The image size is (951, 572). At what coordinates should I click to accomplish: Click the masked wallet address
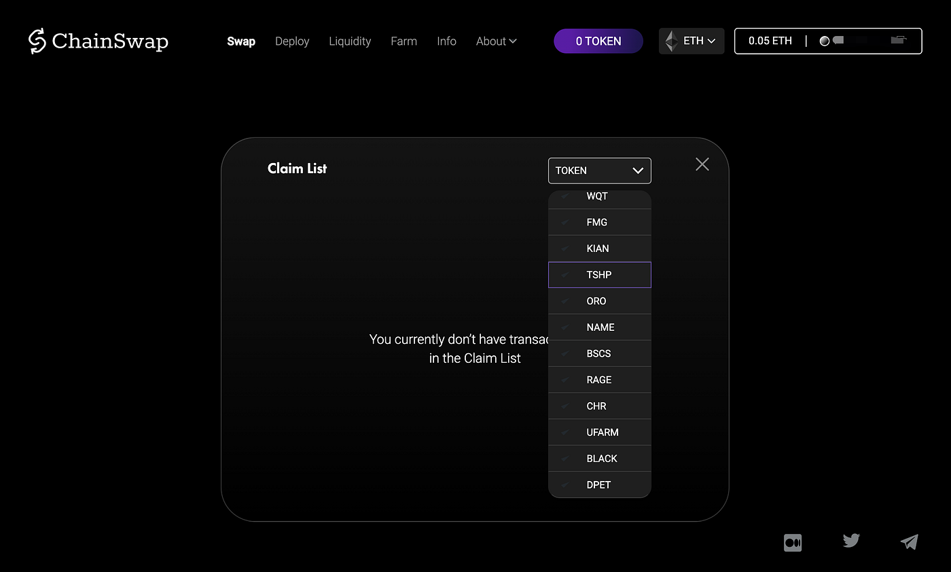coord(863,41)
